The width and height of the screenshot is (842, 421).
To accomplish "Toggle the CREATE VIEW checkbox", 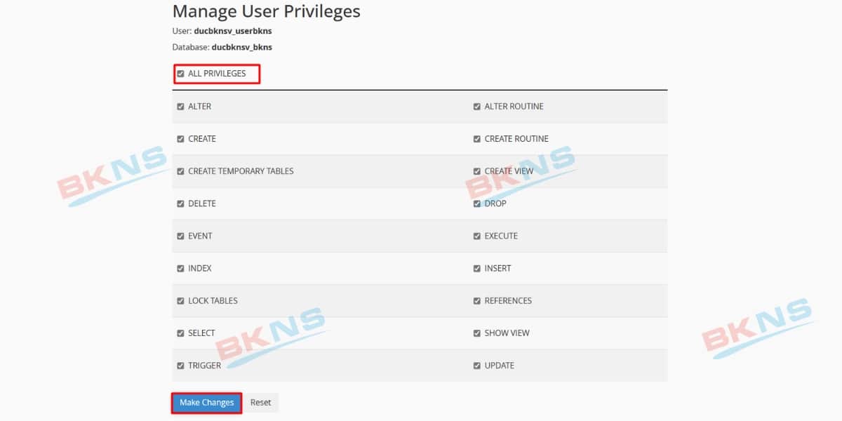I will coord(477,171).
